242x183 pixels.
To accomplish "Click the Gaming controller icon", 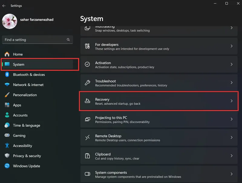I will click(x=7, y=135).
